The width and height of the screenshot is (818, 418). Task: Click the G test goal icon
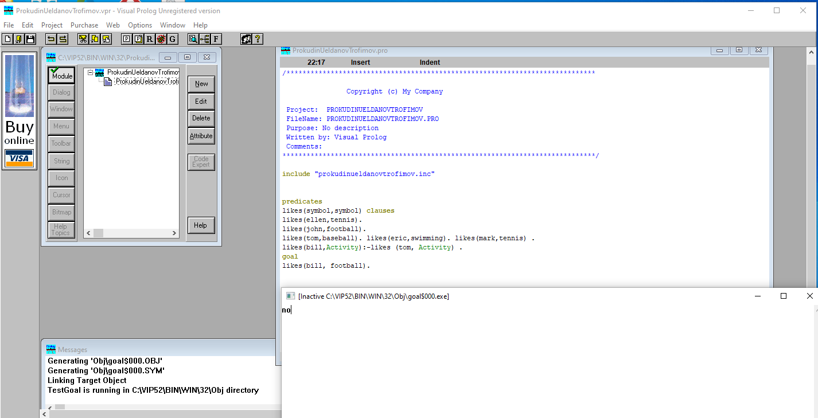click(x=173, y=39)
